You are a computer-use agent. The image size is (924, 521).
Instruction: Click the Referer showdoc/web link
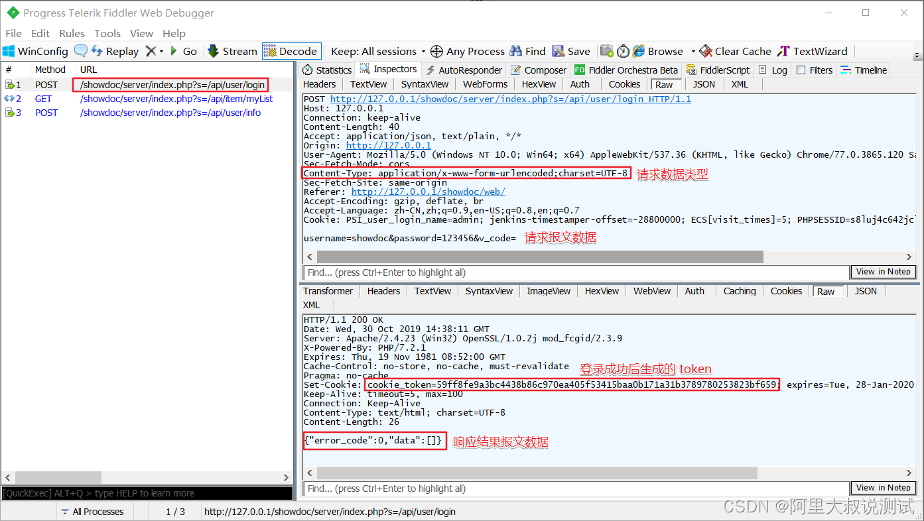pos(429,192)
